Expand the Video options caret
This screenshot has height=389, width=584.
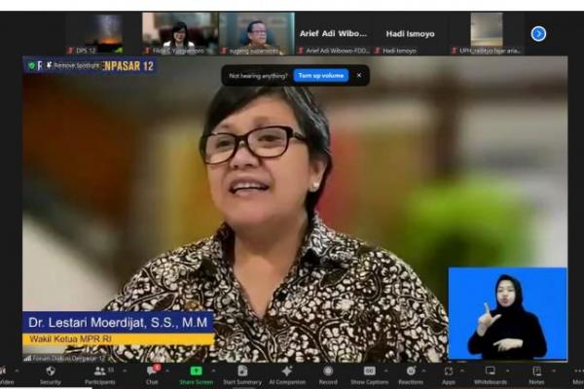pos(17,371)
